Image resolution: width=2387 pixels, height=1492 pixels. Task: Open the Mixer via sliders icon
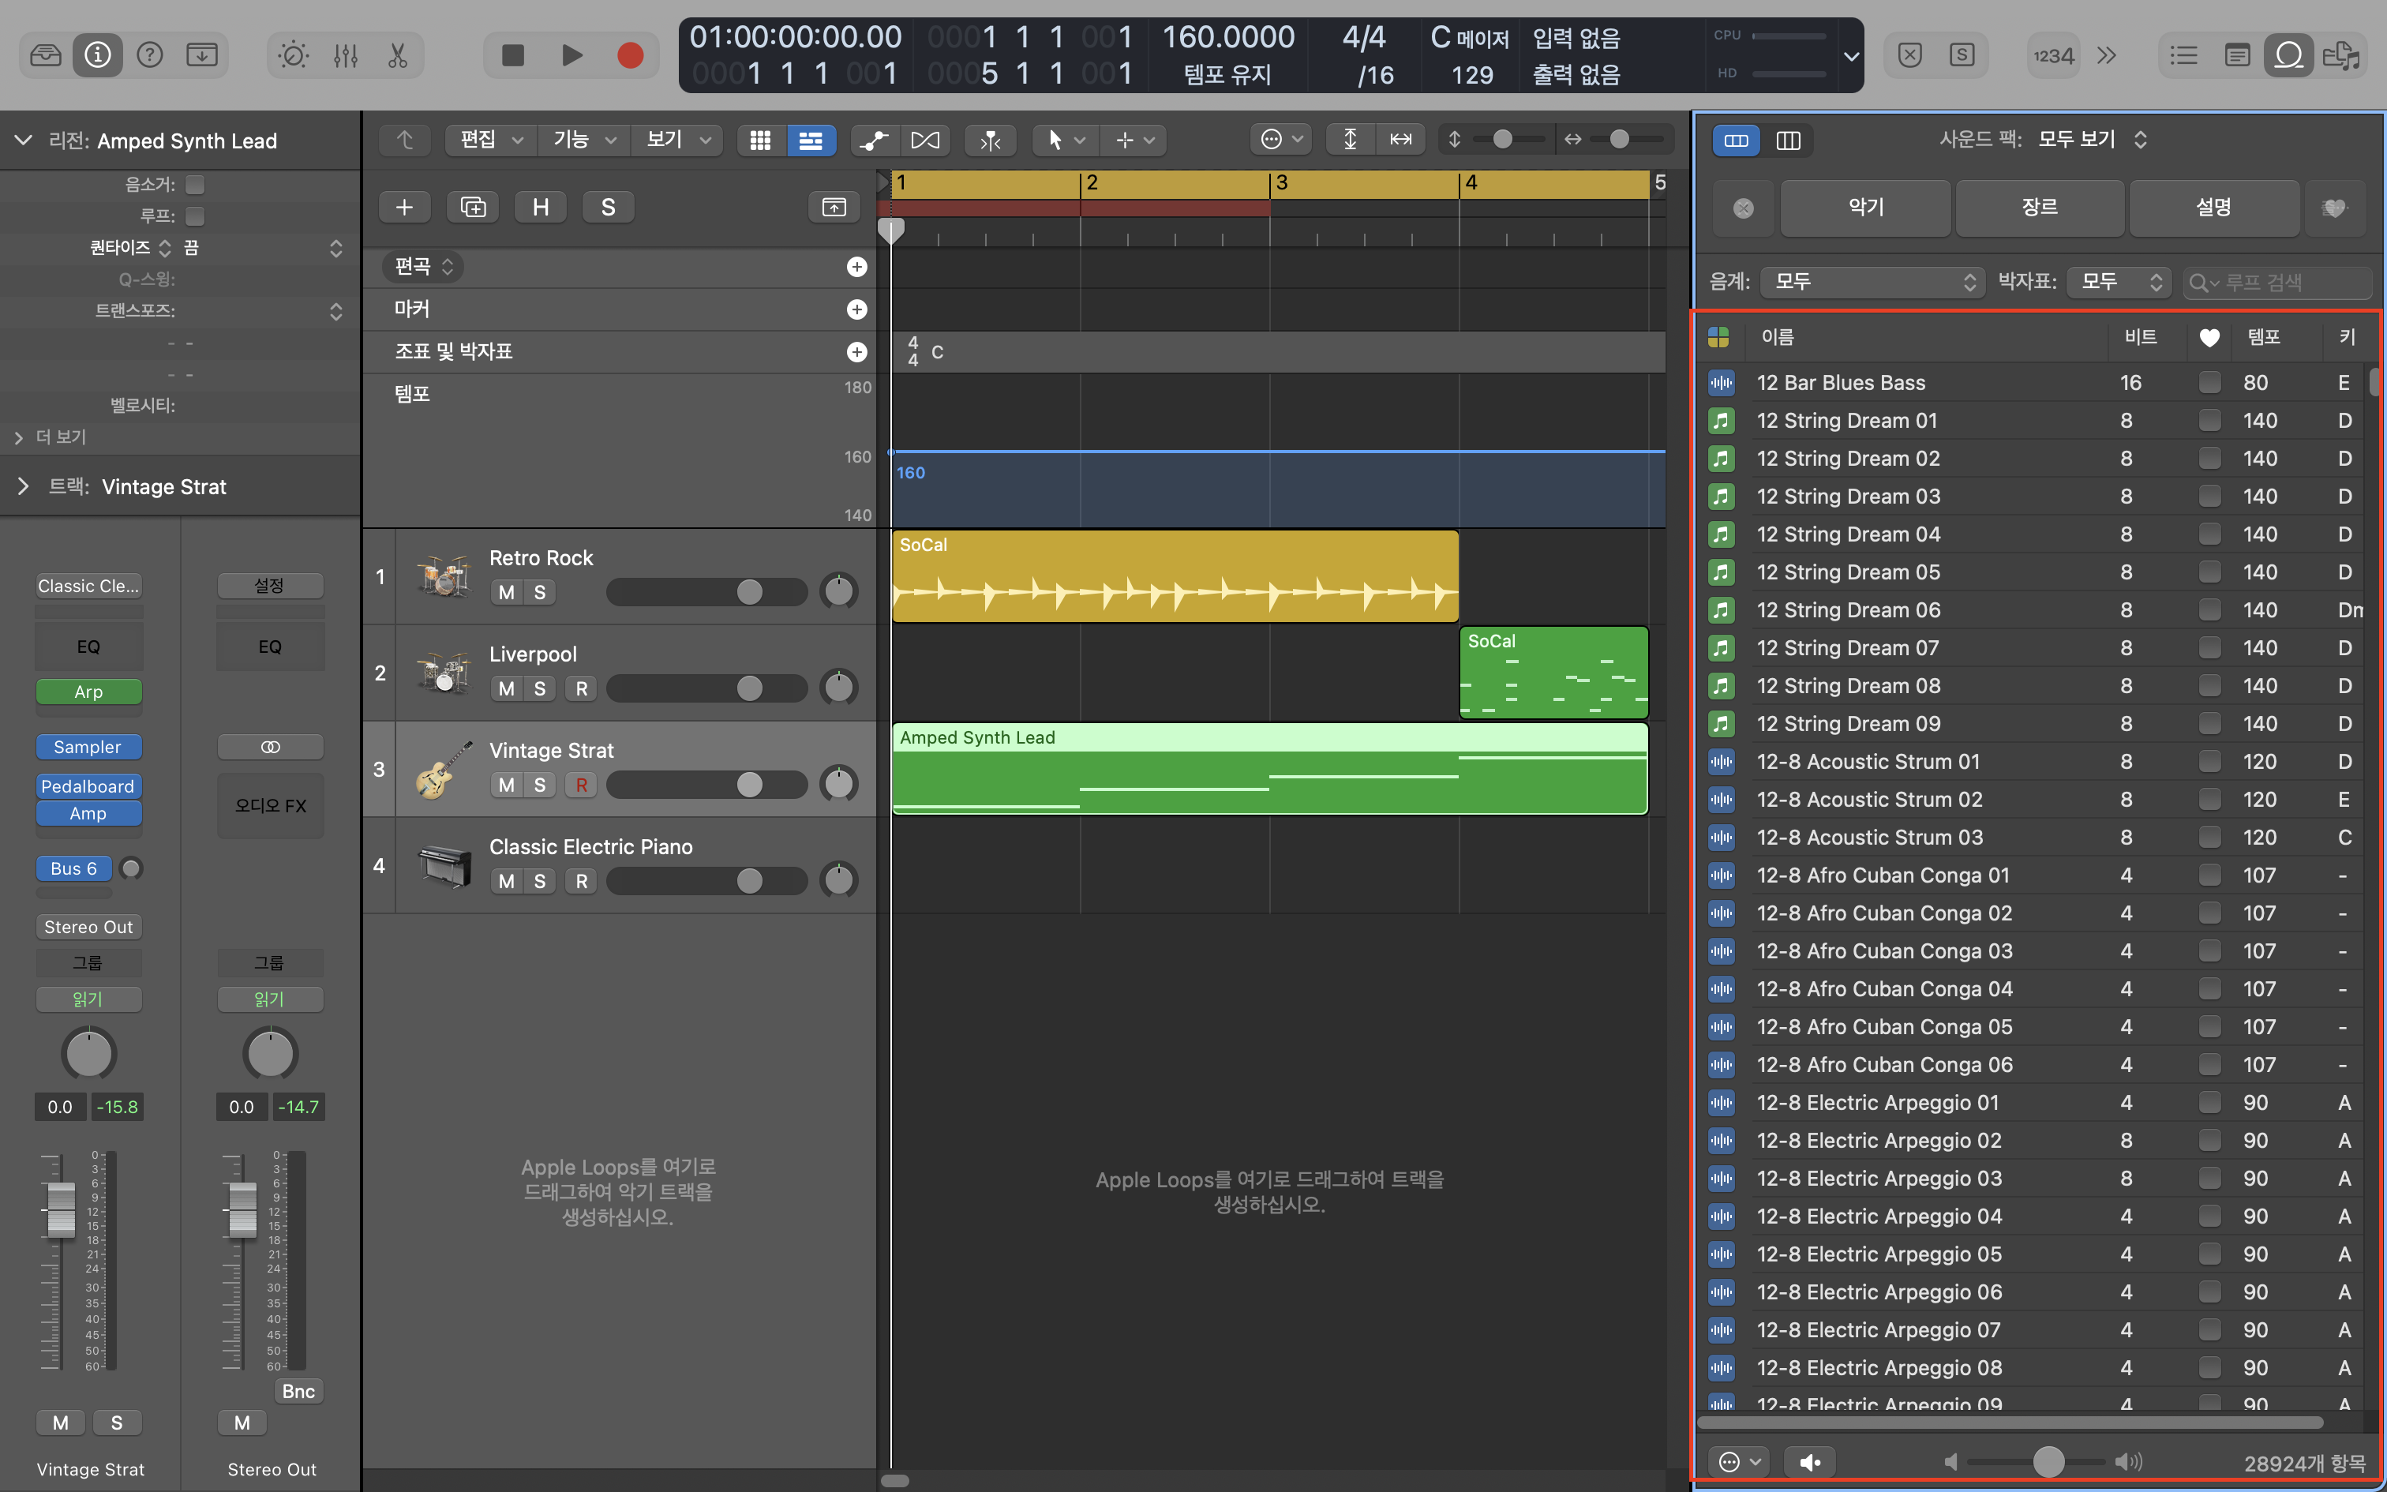[345, 55]
